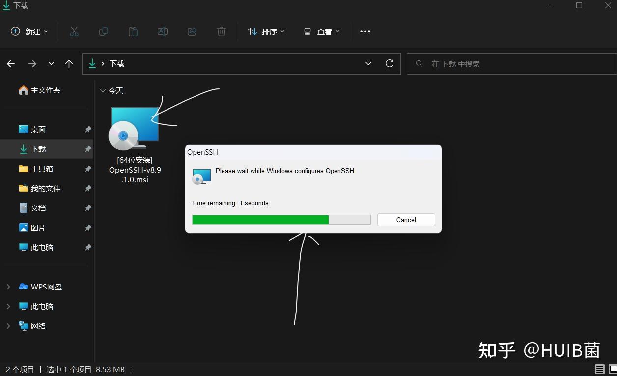Click the Back navigation arrow
617x376 pixels.
coord(11,64)
